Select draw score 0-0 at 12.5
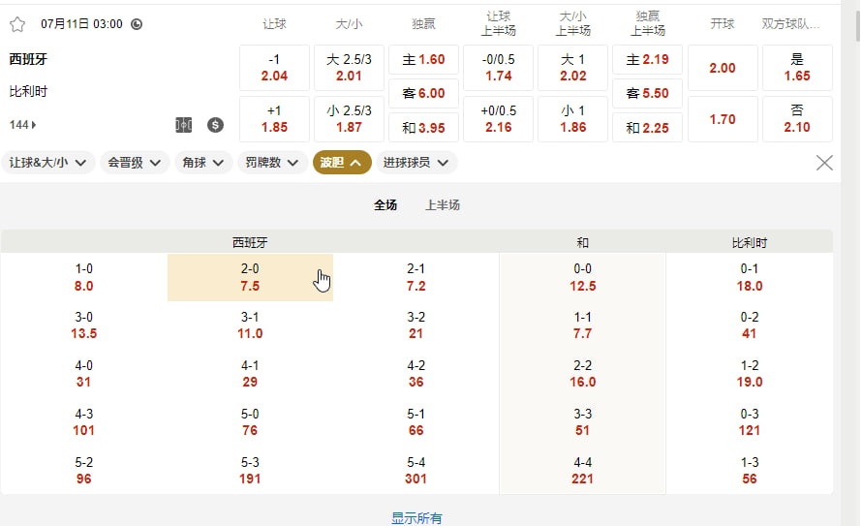 pyautogui.click(x=583, y=277)
